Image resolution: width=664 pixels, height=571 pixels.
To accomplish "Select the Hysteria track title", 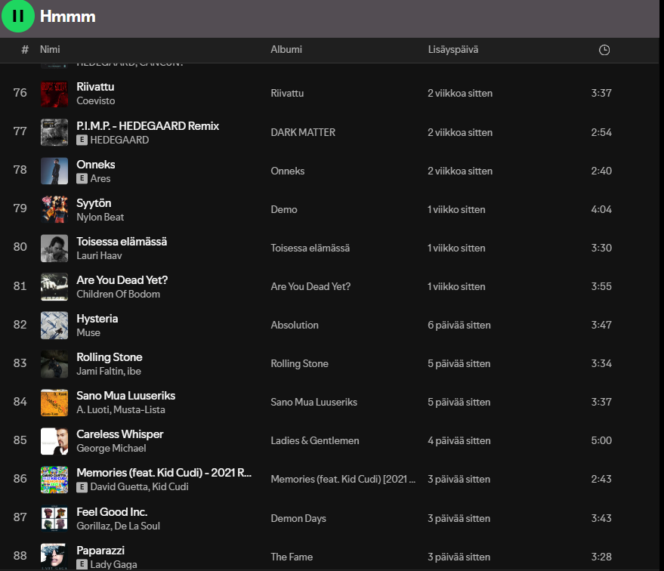I will (x=97, y=319).
